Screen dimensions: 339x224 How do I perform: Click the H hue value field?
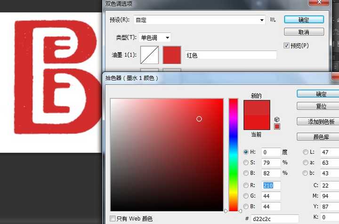coord(271,152)
